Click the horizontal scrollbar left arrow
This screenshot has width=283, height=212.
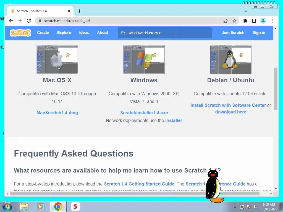(7, 194)
